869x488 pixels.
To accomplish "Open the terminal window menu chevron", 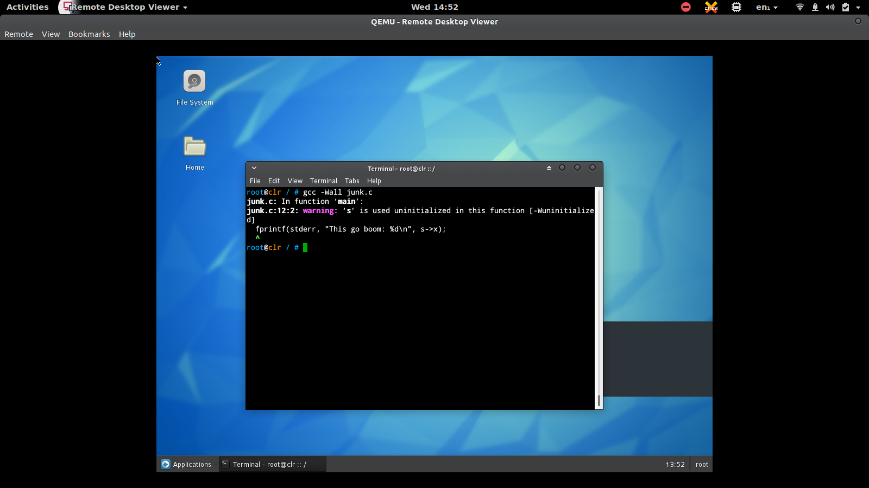I will pyautogui.click(x=254, y=168).
